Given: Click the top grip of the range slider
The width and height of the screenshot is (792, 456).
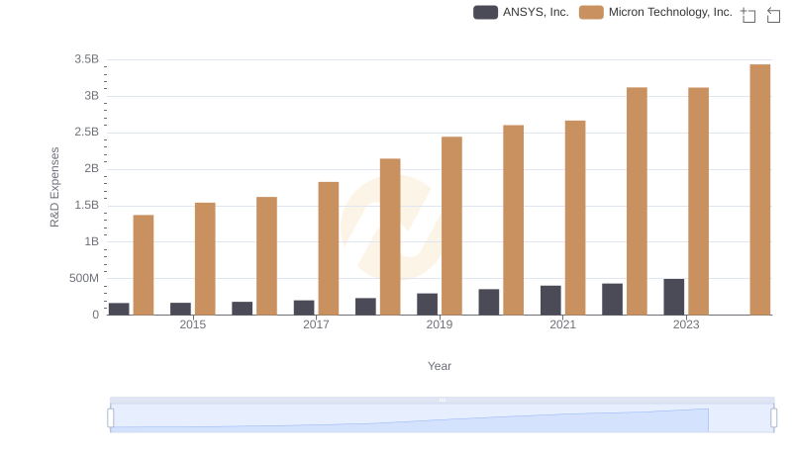Looking at the screenshot, I should (442, 400).
